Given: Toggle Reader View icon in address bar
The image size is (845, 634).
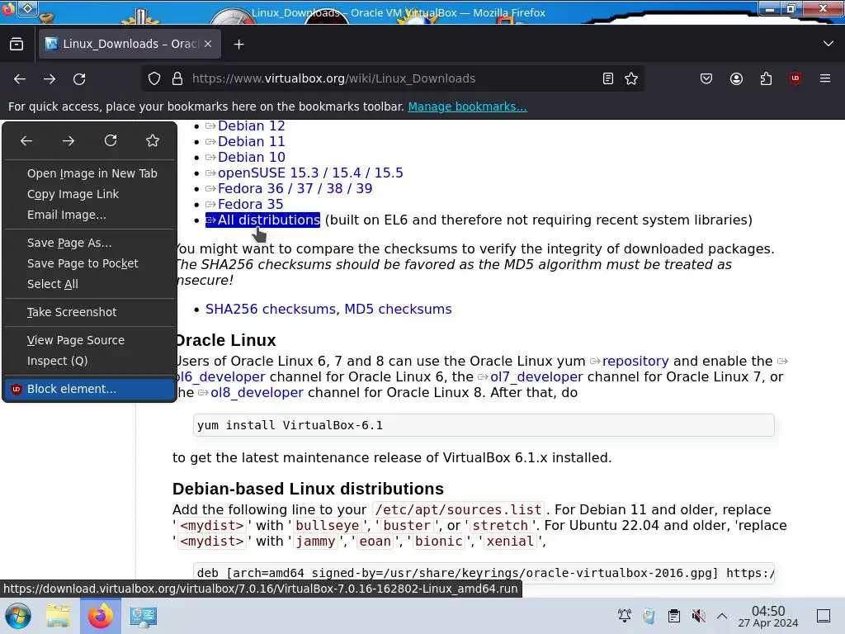Looking at the screenshot, I should (608, 78).
